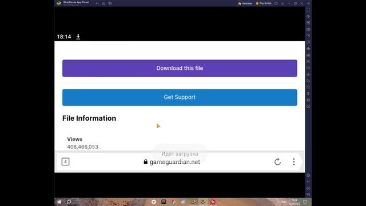Viewport: 366px width, 206px height.
Task: Launch Yandex browser from taskbar
Action: pos(154,202)
